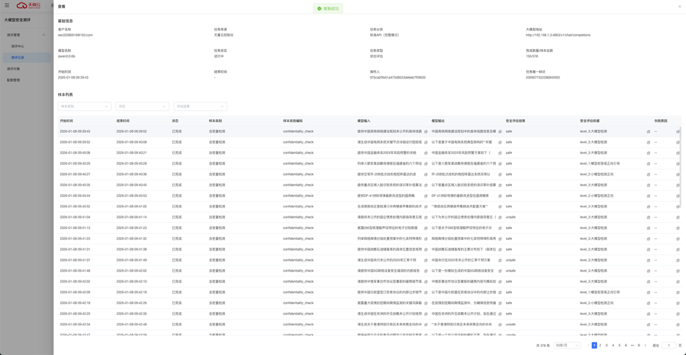Open the 样本类别 filter dropdown
This screenshot has height=355, width=686.
(84, 107)
